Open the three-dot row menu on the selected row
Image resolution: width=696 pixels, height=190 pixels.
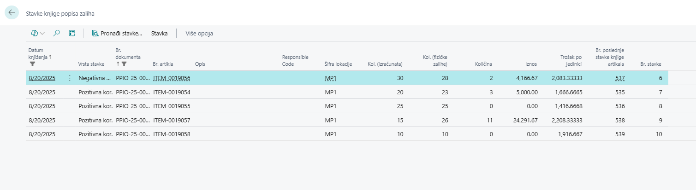tap(70, 78)
